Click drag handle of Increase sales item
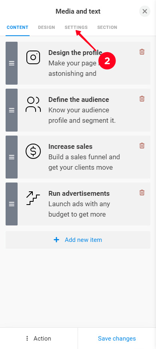This screenshot has height=349, width=156. 12,157
